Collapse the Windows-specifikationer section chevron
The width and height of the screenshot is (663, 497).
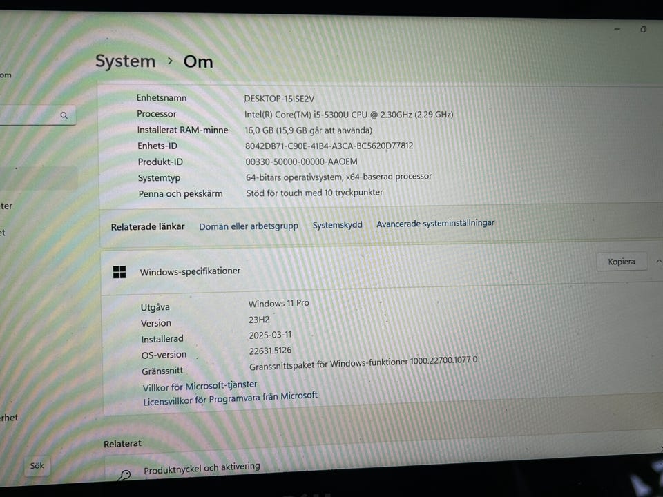tap(659, 262)
